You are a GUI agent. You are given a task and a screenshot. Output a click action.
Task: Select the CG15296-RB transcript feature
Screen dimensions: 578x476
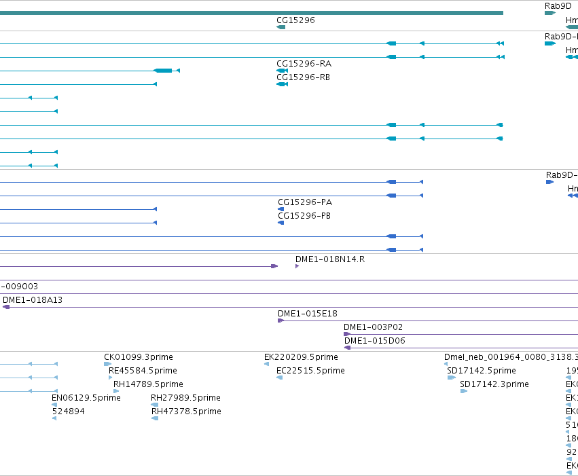point(282,84)
